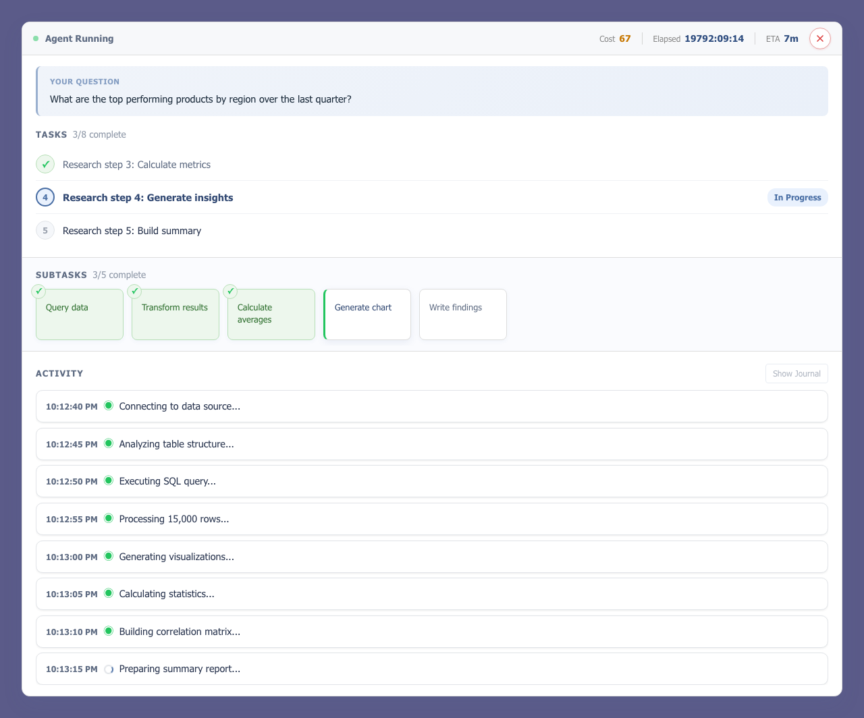Click the Query data checkmark badge

(x=39, y=291)
